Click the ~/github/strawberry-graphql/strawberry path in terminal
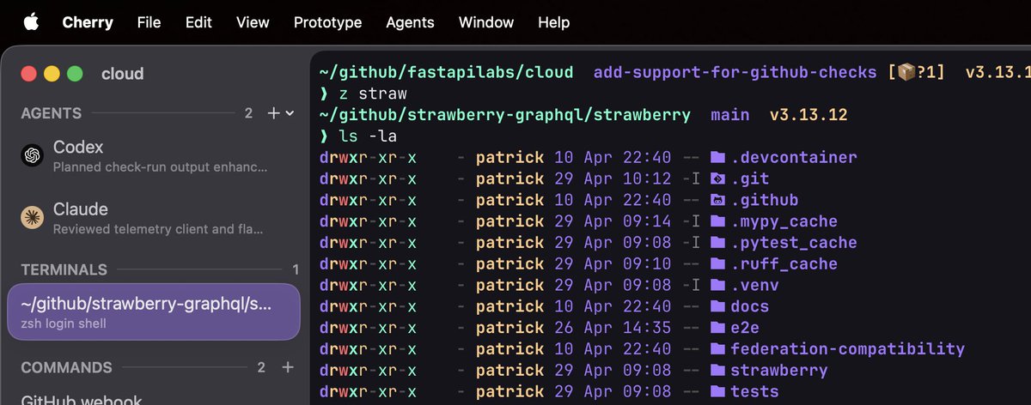This screenshot has width=1031, height=405. tap(504, 115)
